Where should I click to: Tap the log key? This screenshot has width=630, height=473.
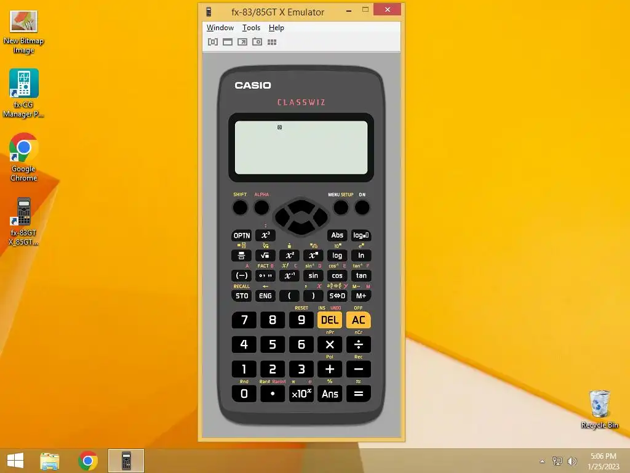(x=337, y=256)
